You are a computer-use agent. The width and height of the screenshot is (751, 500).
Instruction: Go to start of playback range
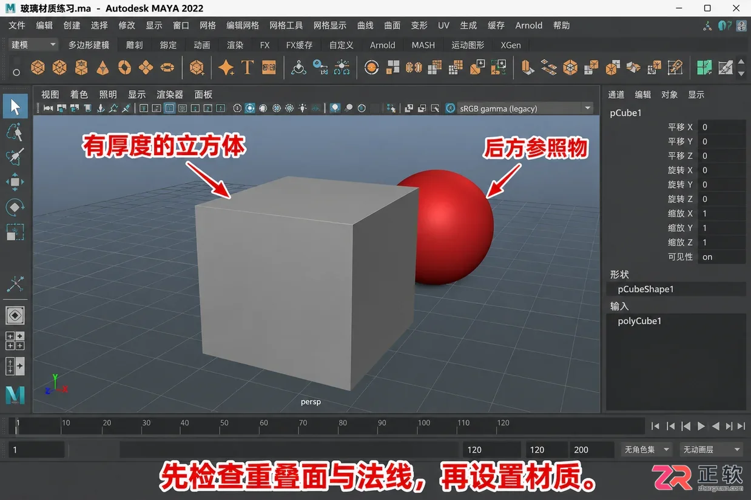tap(655, 426)
